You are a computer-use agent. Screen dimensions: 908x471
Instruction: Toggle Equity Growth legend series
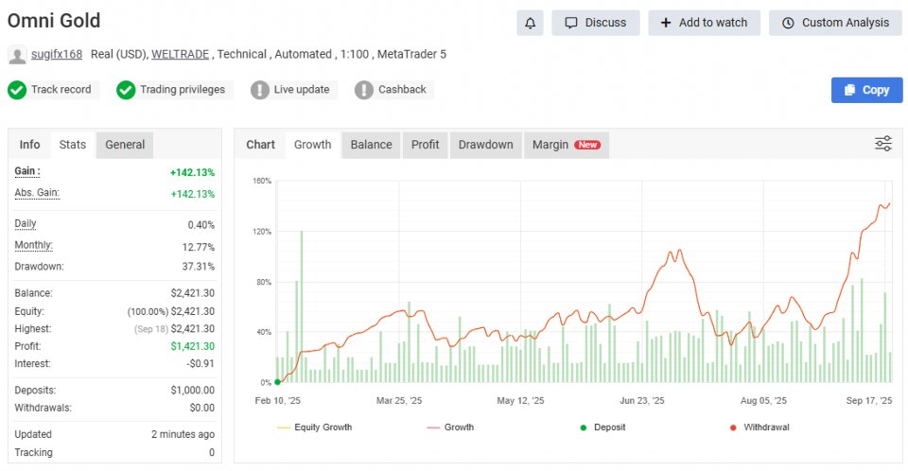314,427
